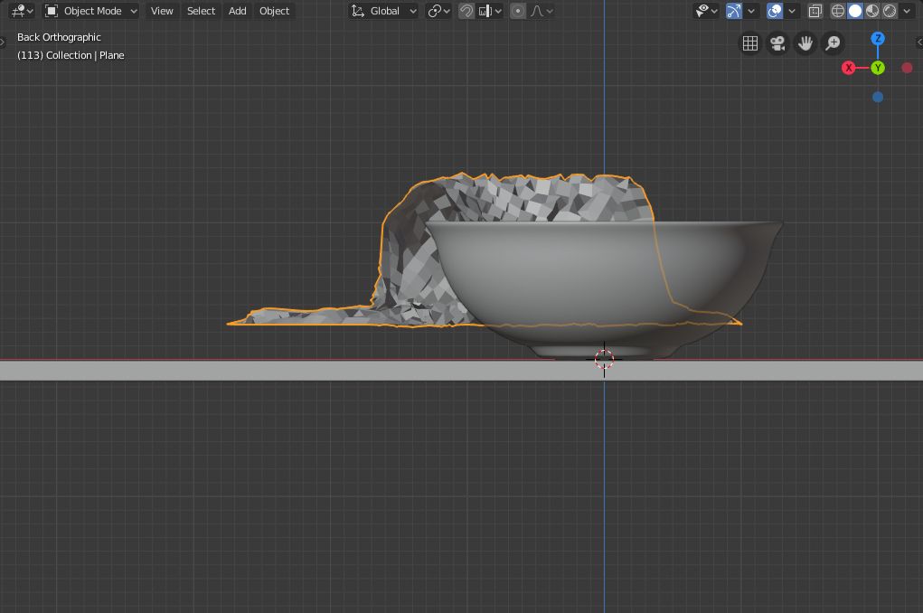The width and height of the screenshot is (923, 613).
Task: Toggle X-ray view mode
Action: coord(815,11)
